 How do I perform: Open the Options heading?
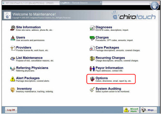102,78
